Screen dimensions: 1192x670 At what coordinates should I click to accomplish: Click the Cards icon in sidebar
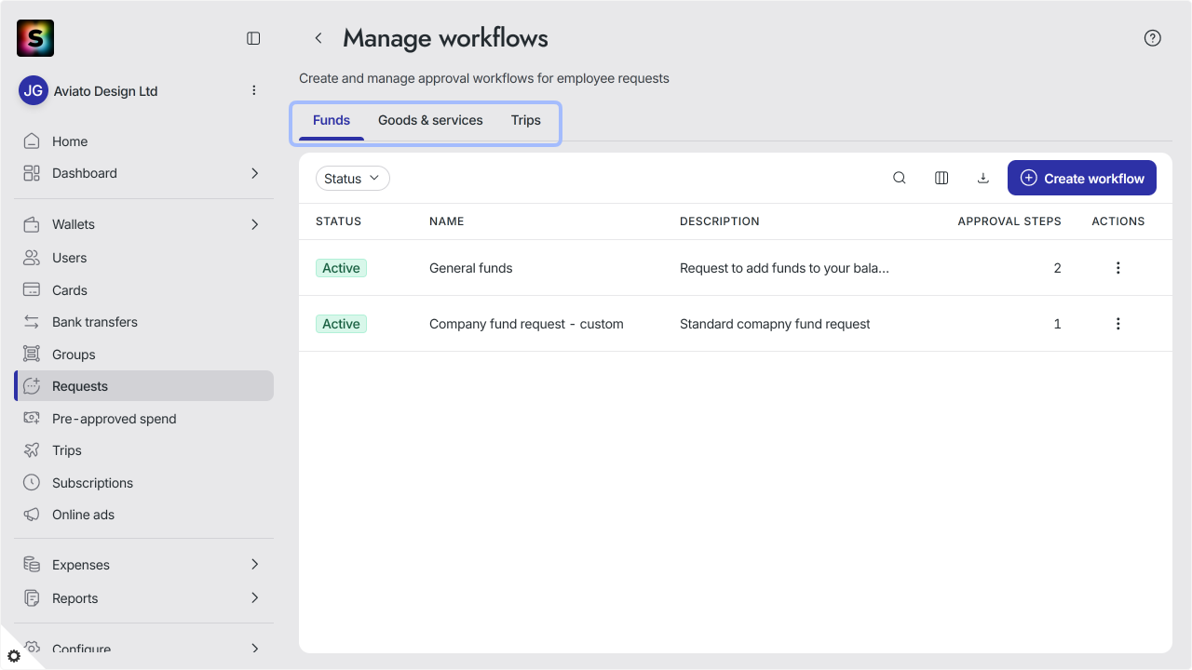click(x=32, y=290)
